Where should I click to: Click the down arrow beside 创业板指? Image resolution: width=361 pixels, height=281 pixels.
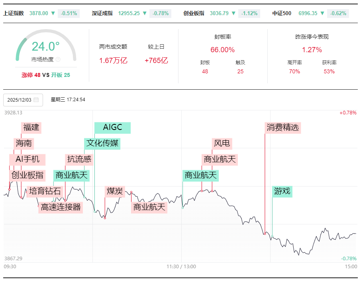(233, 13)
